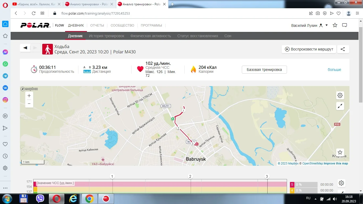Open Opera sidebar settings gear
Image resolution: width=363 pixels, height=204 pixels.
point(5,168)
